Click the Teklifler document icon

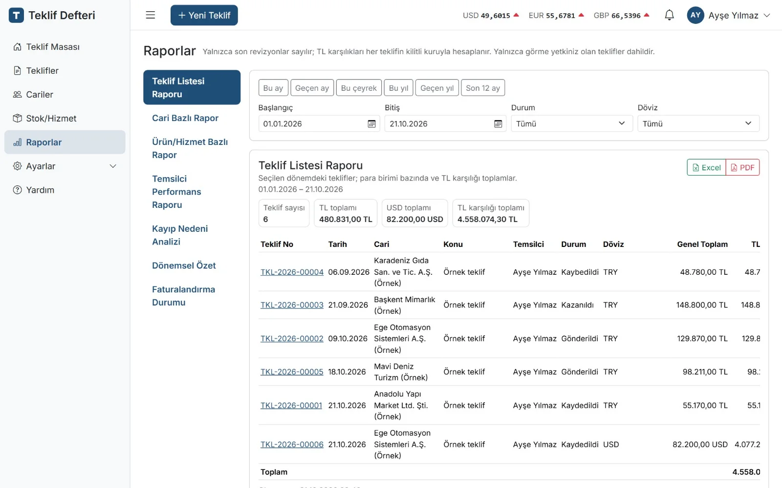click(x=17, y=71)
